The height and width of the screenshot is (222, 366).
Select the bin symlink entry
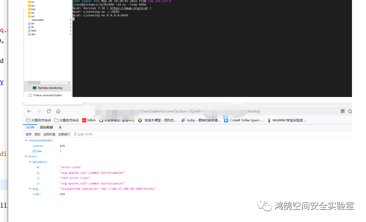[31, 24]
